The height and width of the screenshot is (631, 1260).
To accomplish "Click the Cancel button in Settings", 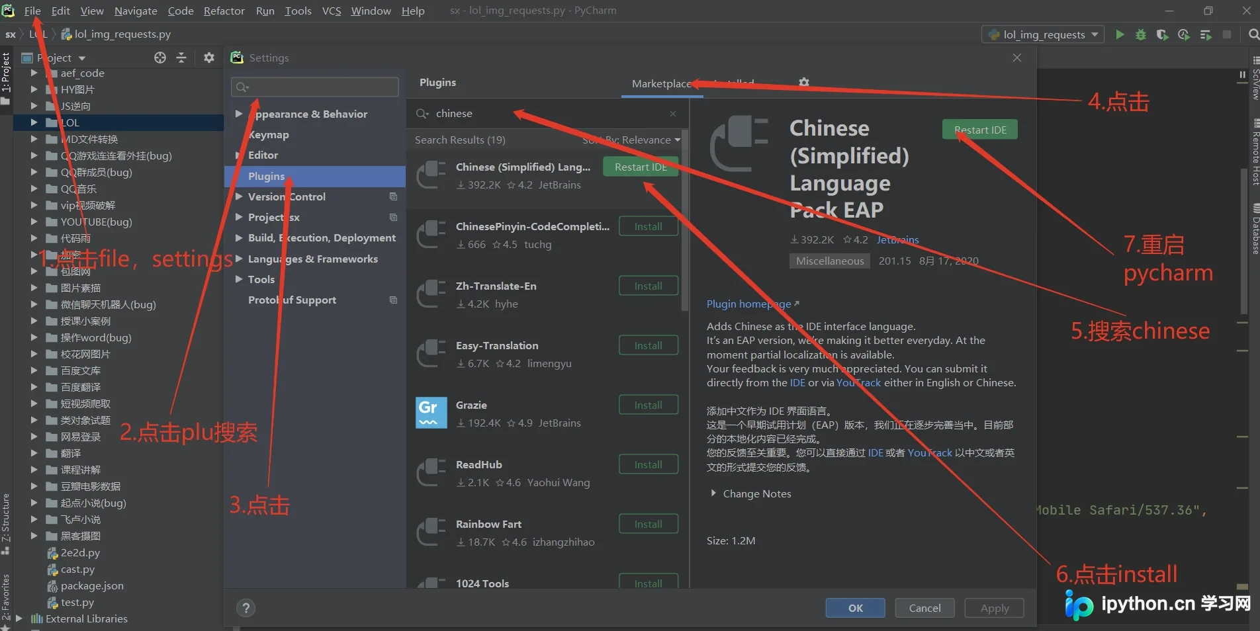I will 924,608.
